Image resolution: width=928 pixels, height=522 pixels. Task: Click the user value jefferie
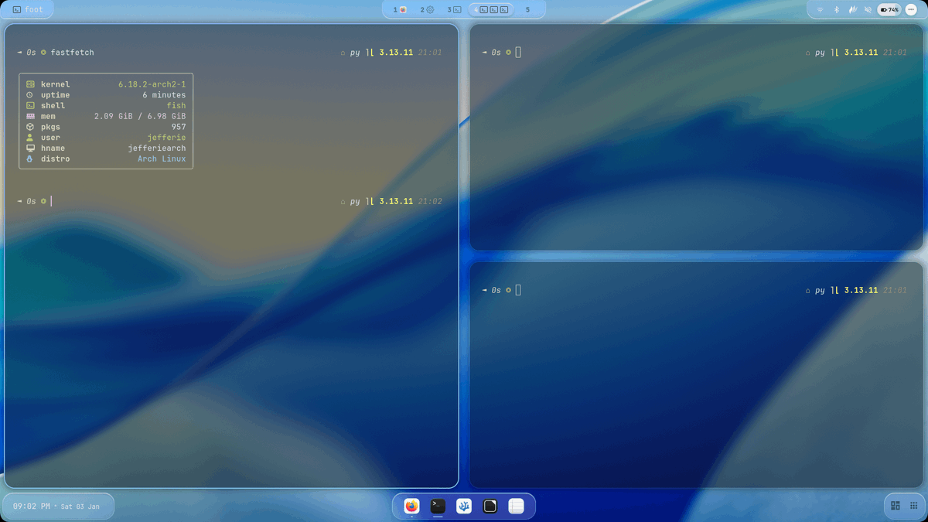[x=166, y=138]
